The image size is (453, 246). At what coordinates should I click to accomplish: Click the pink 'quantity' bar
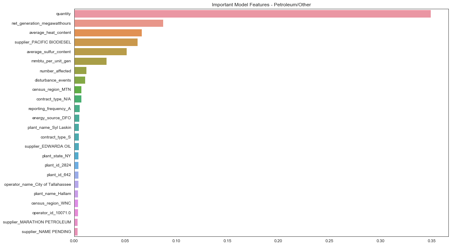(253, 14)
